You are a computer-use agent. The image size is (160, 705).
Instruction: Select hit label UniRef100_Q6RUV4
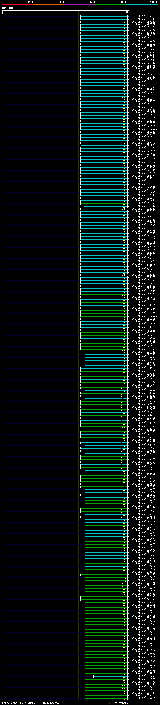143,385
